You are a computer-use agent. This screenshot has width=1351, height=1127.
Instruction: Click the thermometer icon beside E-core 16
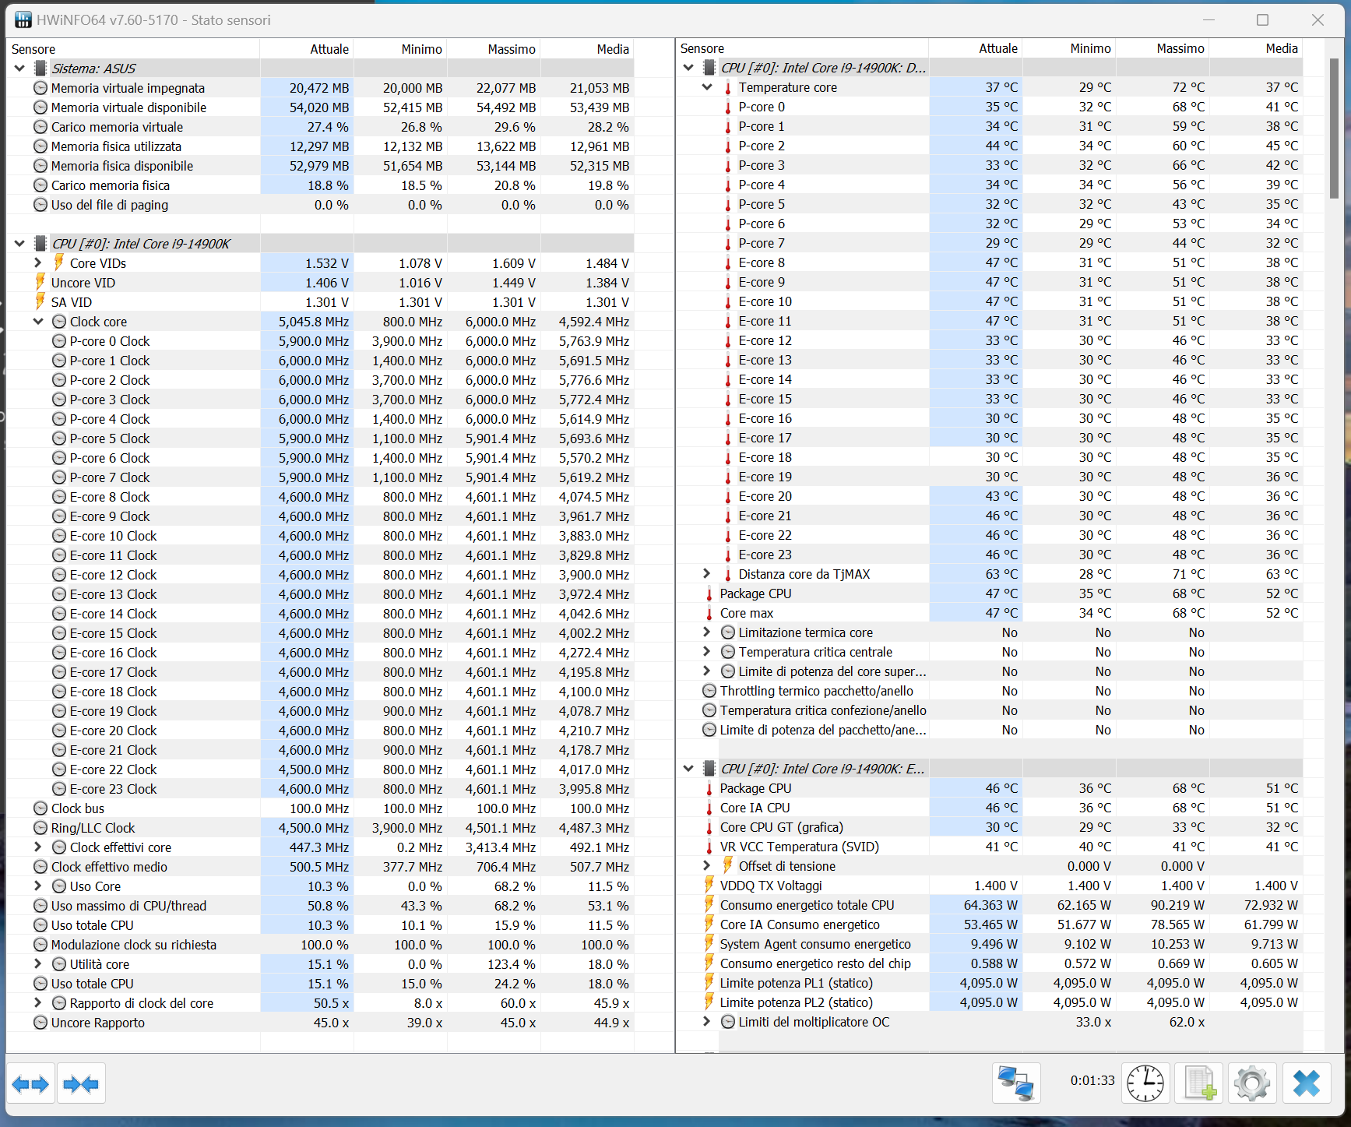(x=728, y=418)
